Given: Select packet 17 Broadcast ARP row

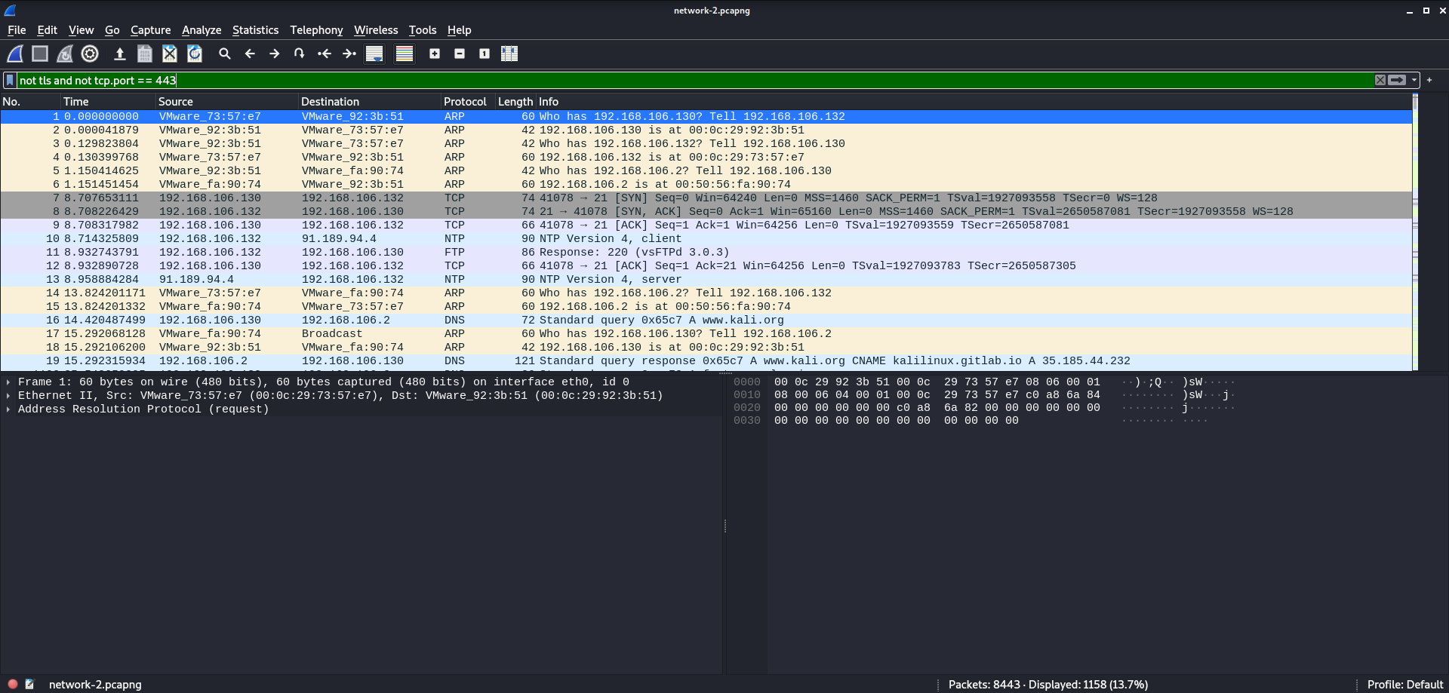Looking at the screenshot, I should click(x=706, y=333).
